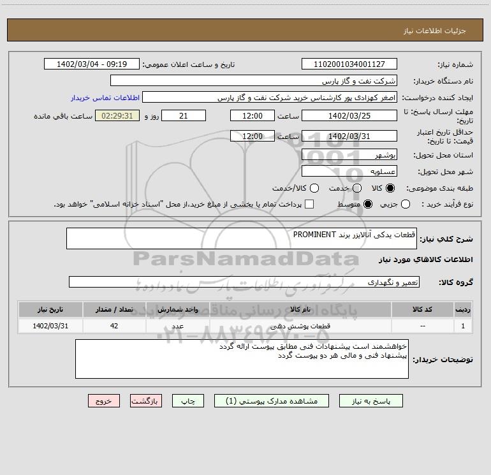Screen dimensions: 491x475
Task: Click the پاسخ به نیاز button
Action: [x=370, y=401]
